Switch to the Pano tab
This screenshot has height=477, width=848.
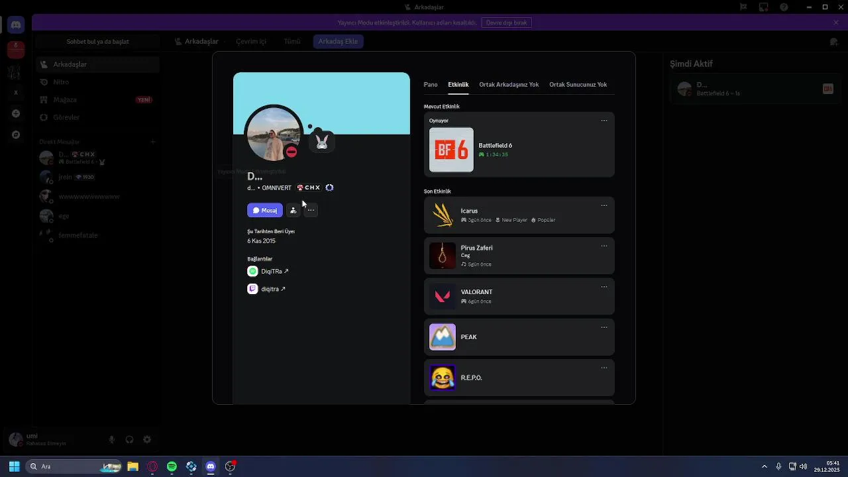[x=431, y=85]
